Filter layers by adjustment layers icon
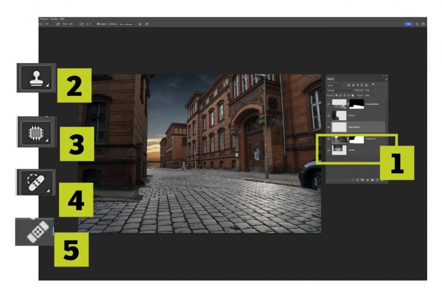This screenshot has height=298, width=442. coord(353,85)
